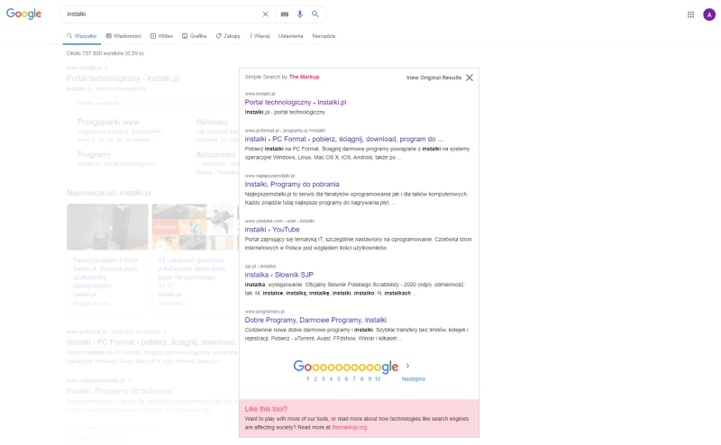Open Portal technologiczny - Instalki.pl in panel

296,102
